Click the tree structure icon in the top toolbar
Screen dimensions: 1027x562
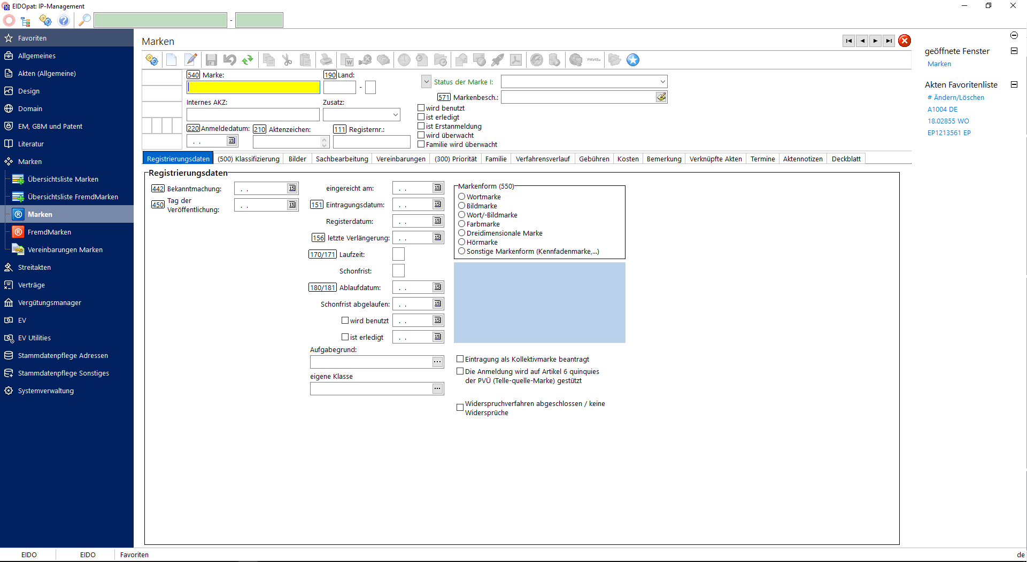pos(25,21)
